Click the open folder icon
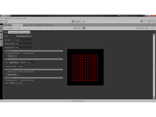 click(x=2, y=22)
